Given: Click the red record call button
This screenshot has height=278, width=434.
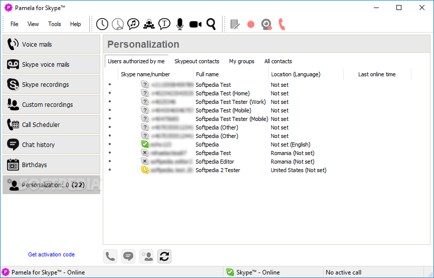Looking at the screenshot, I should click(x=251, y=25).
